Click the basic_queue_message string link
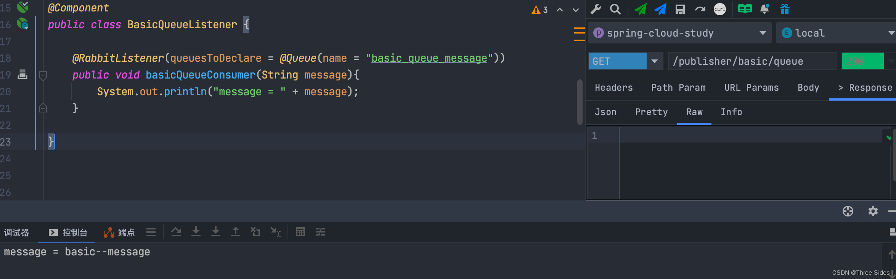Viewport: 896px width, 279px height. pos(429,58)
